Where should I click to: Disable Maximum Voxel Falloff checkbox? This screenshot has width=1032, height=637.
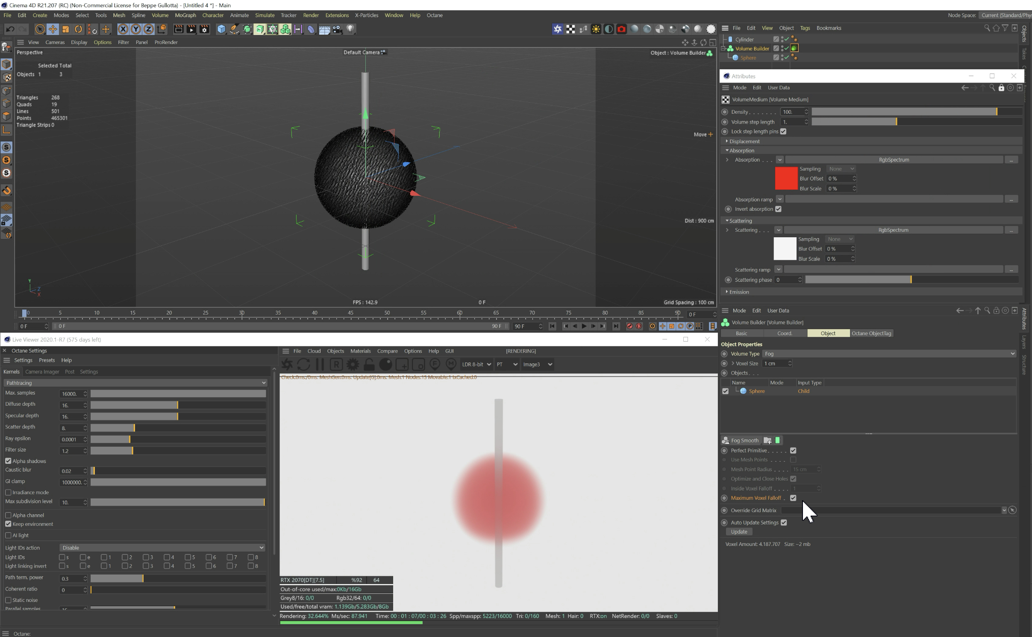(x=793, y=498)
